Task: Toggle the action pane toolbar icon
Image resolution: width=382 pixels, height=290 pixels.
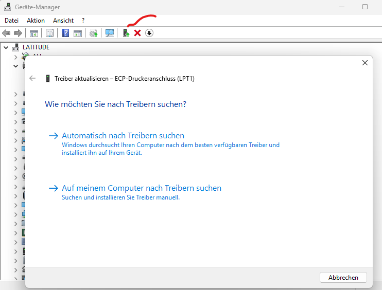Action: (x=78, y=33)
